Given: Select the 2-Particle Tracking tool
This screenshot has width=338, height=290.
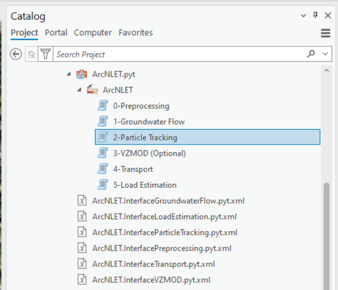Looking at the screenshot, I should [208, 137].
